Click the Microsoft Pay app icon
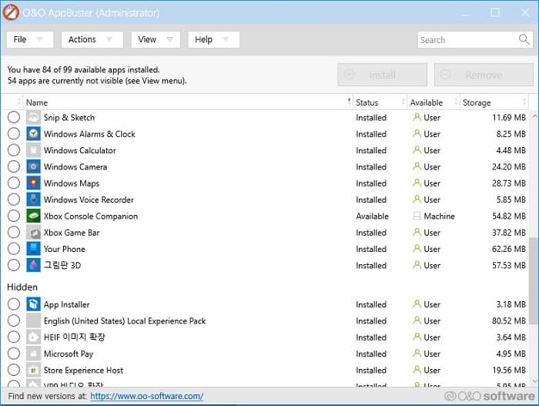Image resolution: width=539 pixels, height=406 pixels. [33, 354]
